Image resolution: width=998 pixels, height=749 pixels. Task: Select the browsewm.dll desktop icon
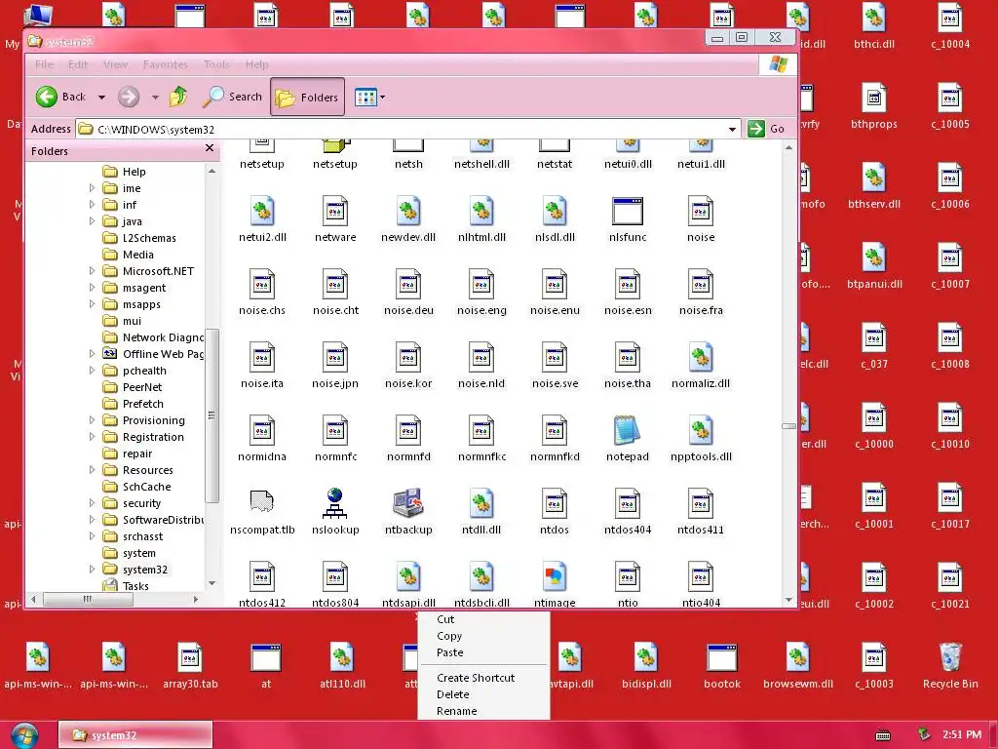(x=797, y=658)
